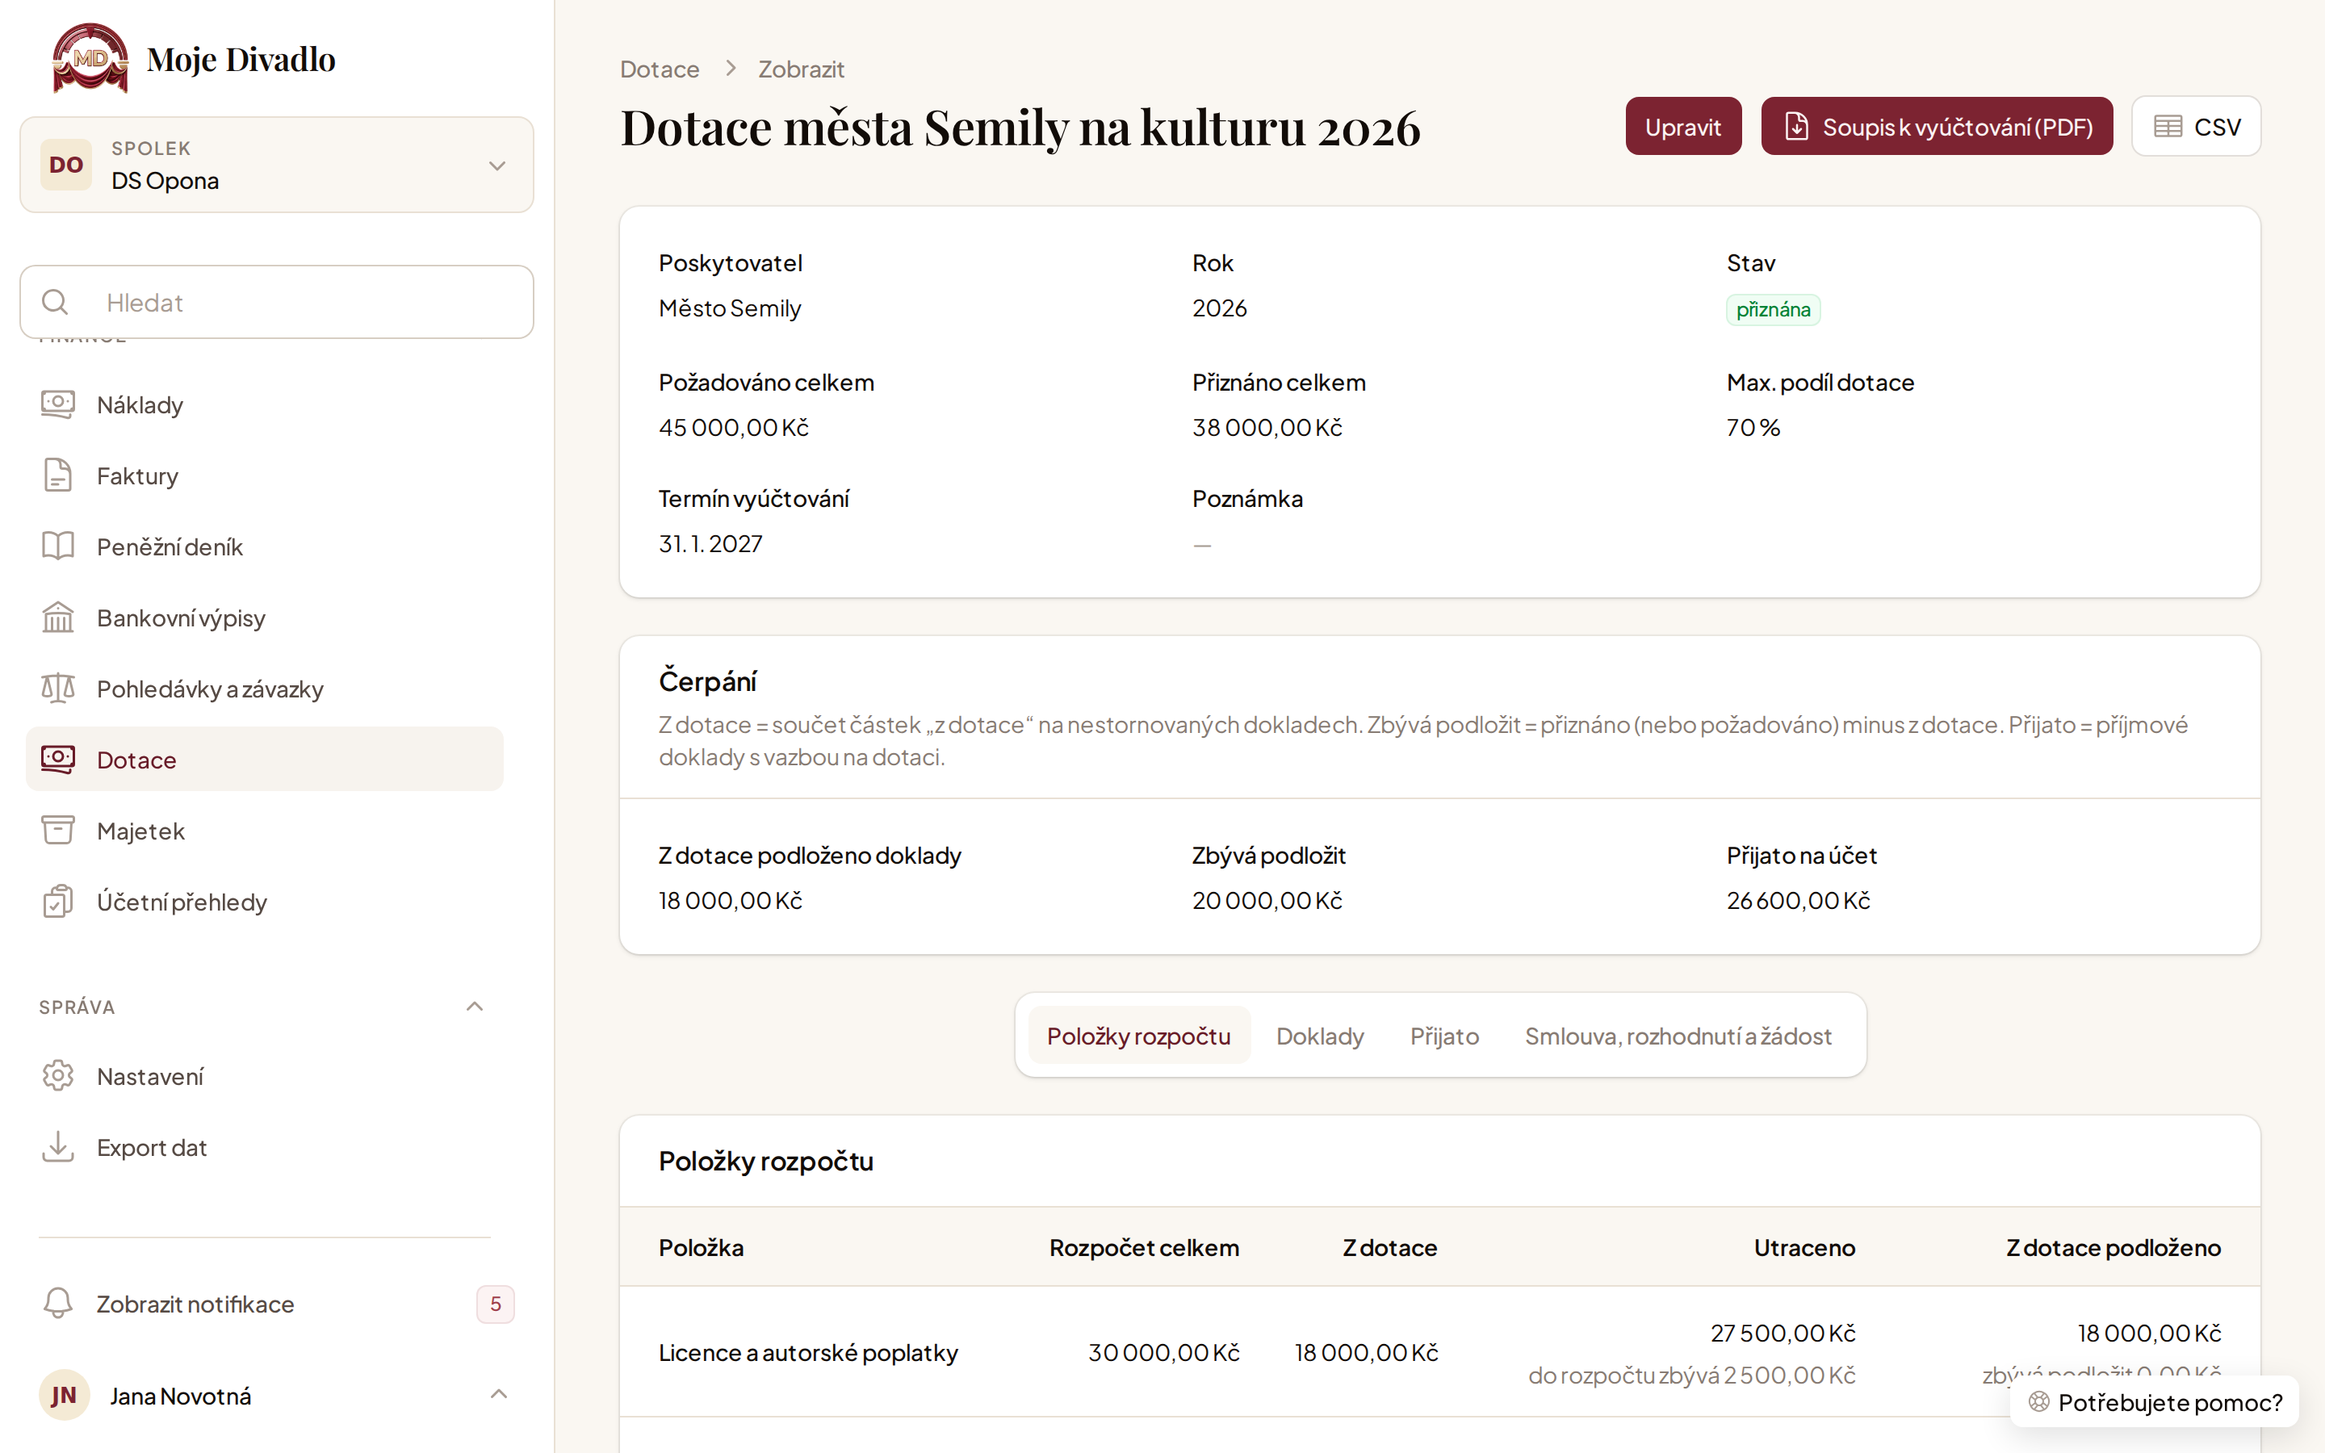This screenshot has width=2325, height=1453.
Task: Click the table icon in CSV button
Action: pos(2168,127)
